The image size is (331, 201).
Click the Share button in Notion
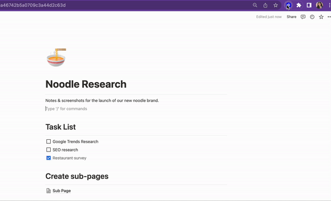click(x=291, y=17)
